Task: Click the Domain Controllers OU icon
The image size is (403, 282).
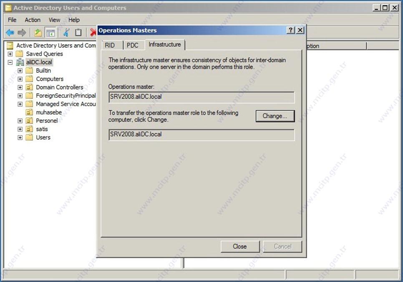Action: coord(29,87)
